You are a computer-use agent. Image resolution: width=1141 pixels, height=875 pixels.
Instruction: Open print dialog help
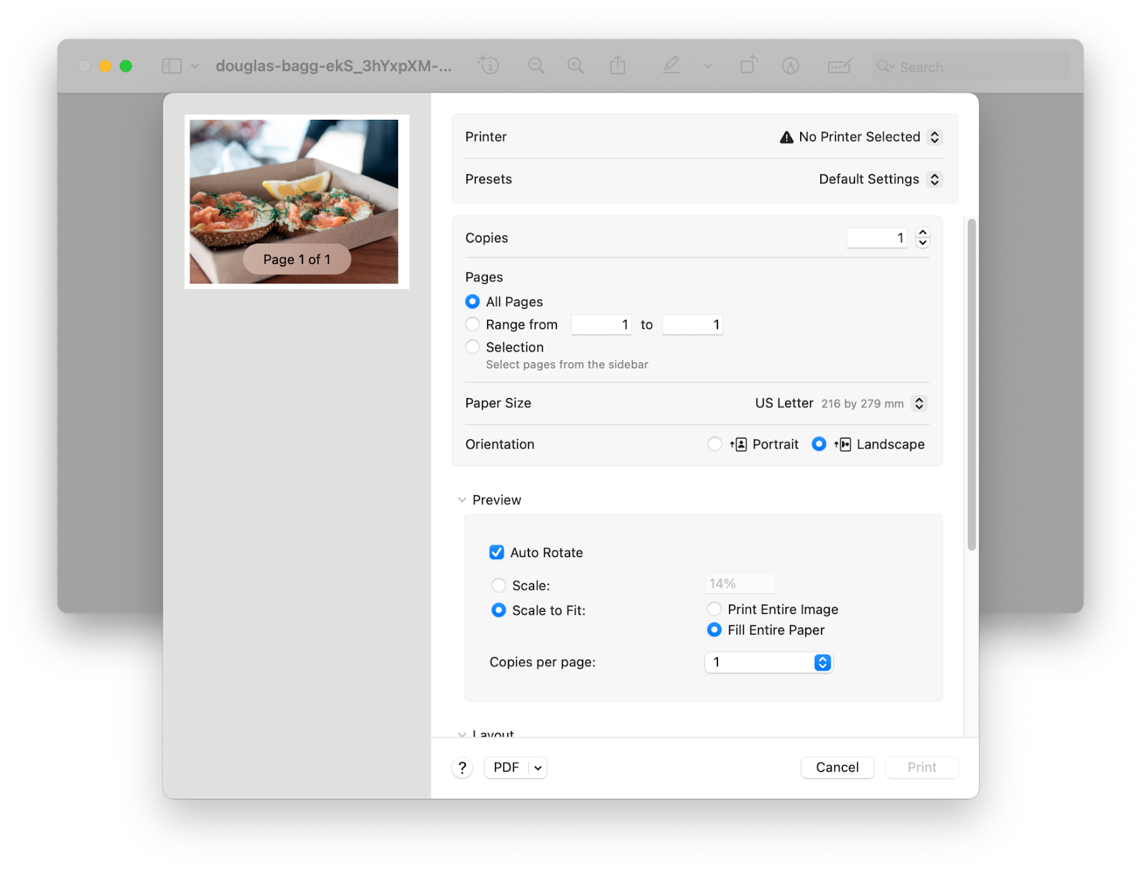[461, 767]
